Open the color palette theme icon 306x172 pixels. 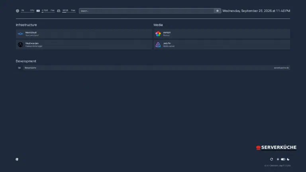point(17,159)
